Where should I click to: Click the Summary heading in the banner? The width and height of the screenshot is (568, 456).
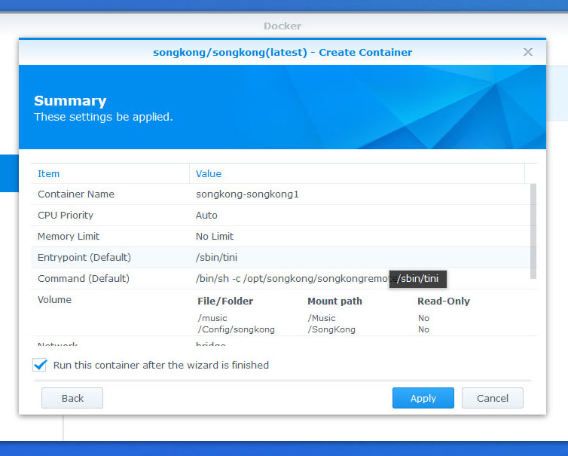click(x=70, y=101)
